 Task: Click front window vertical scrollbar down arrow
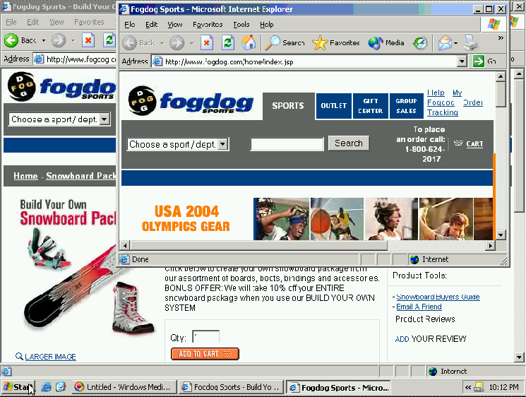point(501,235)
